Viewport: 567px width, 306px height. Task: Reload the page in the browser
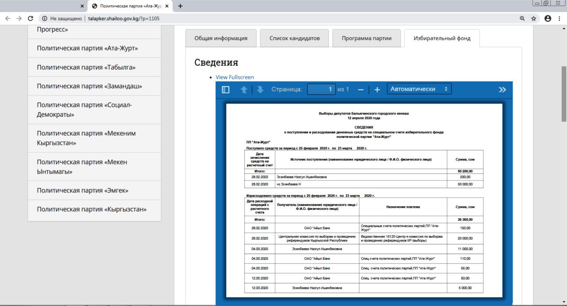(x=31, y=19)
